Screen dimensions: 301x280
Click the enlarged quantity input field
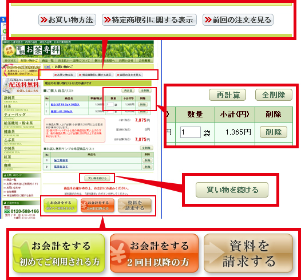[x=191, y=132]
